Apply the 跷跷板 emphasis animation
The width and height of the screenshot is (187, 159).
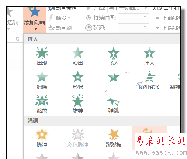pos(114,138)
